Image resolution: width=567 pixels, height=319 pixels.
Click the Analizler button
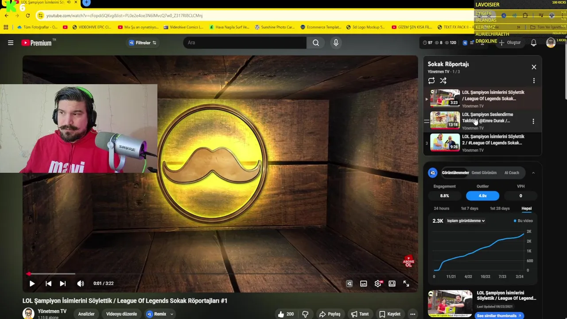coord(86,314)
